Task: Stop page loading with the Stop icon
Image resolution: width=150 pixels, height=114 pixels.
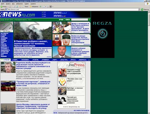Action: click(x=14, y=7)
